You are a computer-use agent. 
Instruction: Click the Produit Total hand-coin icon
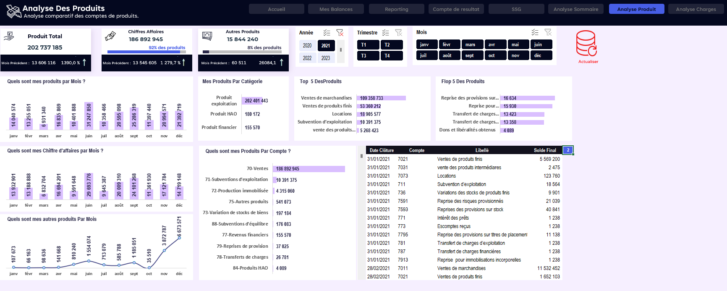(x=9, y=36)
